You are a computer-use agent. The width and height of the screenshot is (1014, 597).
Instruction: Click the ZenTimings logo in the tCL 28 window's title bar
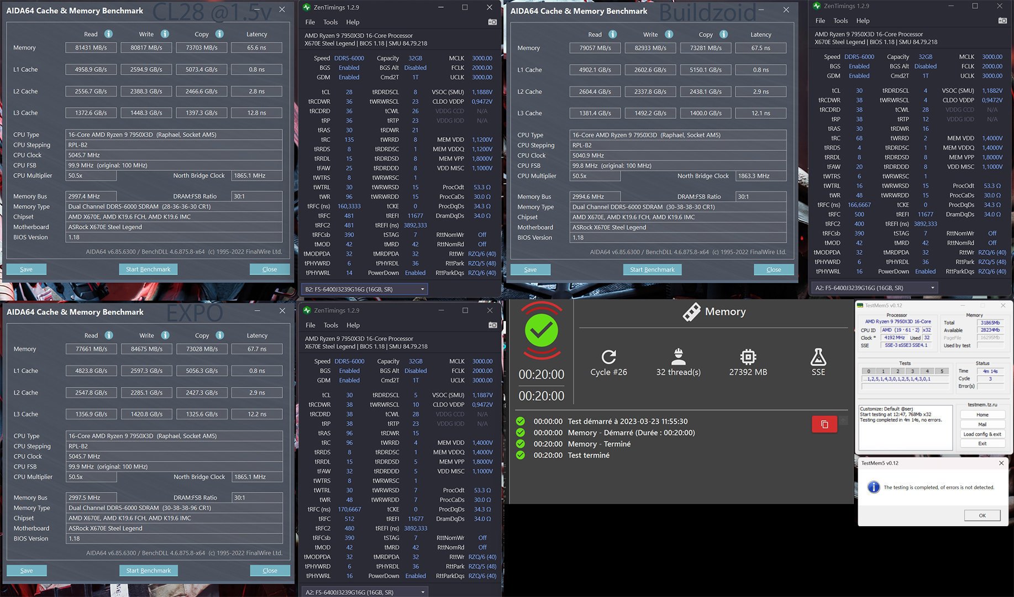[x=307, y=7]
